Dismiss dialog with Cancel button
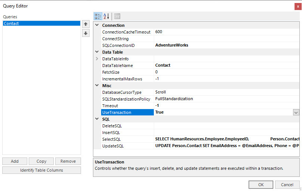 (287, 185)
